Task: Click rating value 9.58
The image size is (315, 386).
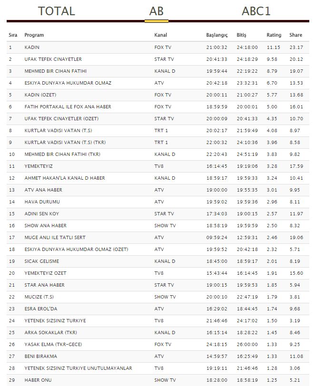Action: (x=272, y=59)
